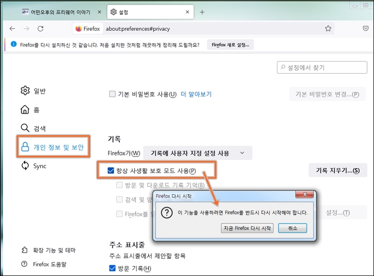Uncheck 방문 기록 suggestion checkbox
This screenshot has width=374, height=276.
click(x=112, y=268)
